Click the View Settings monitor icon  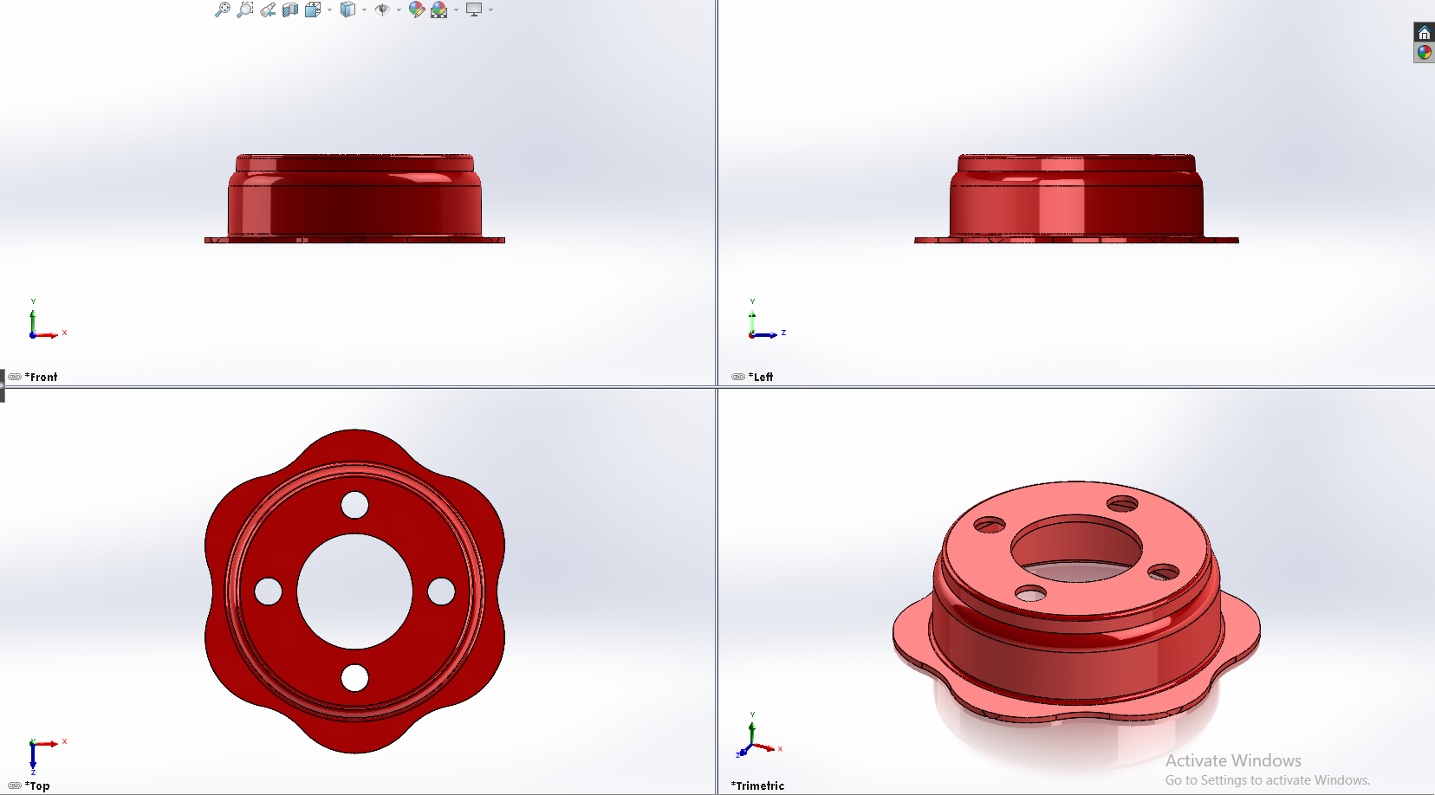coord(474,10)
